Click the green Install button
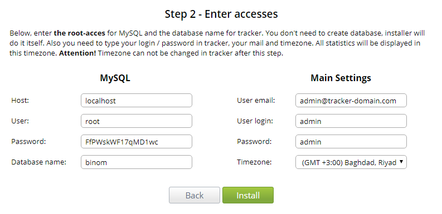This screenshot has height=214, width=442. tap(248, 195)
